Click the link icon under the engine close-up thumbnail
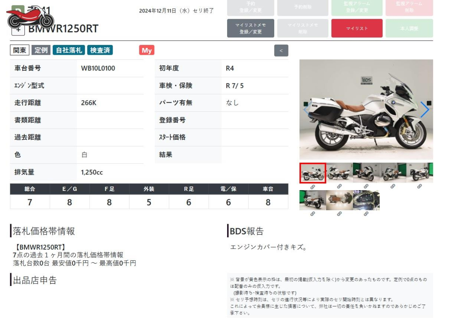The width and height of the screenshot is (452, 335). point(366,214)
